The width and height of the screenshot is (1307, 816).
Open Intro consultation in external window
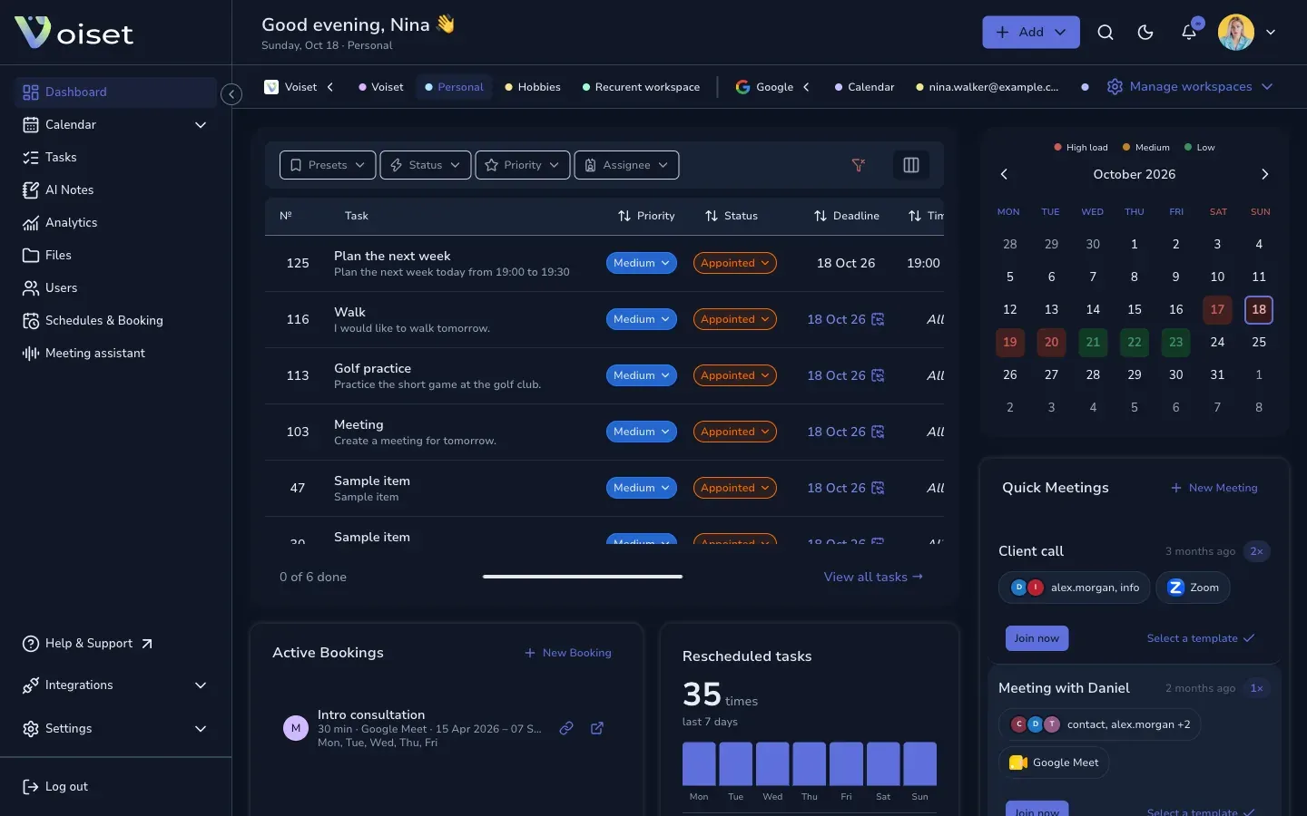pyautogui.click(x=597, y=728)
